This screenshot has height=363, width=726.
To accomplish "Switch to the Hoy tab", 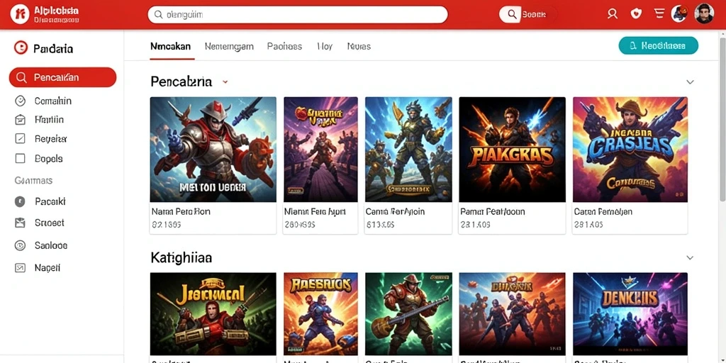I will pyautogui.click(x=325, y=46).
